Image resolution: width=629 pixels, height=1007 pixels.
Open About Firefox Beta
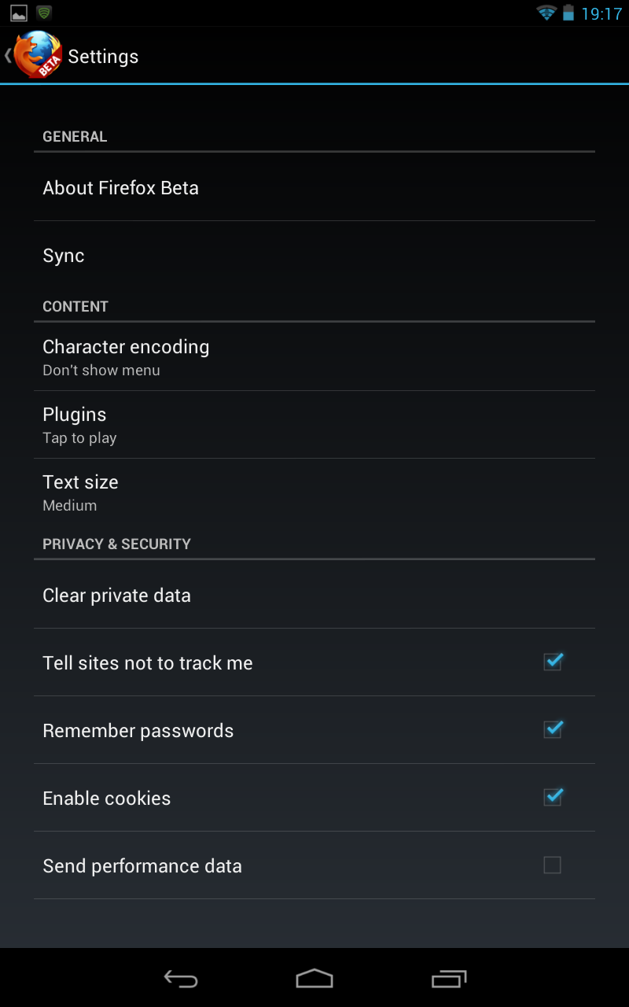pyautogui.click(x=314, y=188)
